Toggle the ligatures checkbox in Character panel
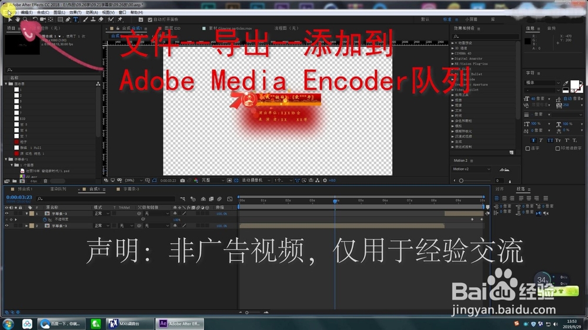588x330 pixels. 527,149
